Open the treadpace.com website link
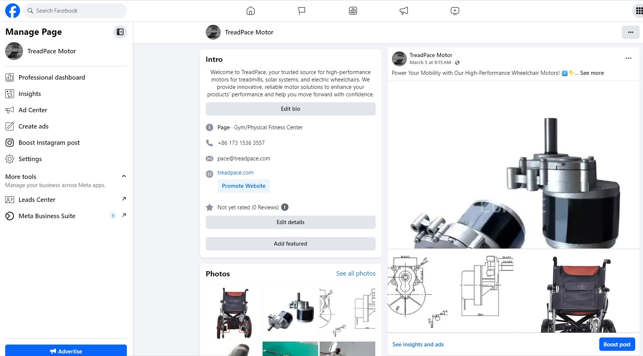This screenshot has width=643, height=356. 235,173
